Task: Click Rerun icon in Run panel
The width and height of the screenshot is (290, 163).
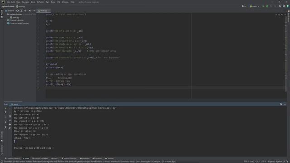Action: tap(5, 108)
